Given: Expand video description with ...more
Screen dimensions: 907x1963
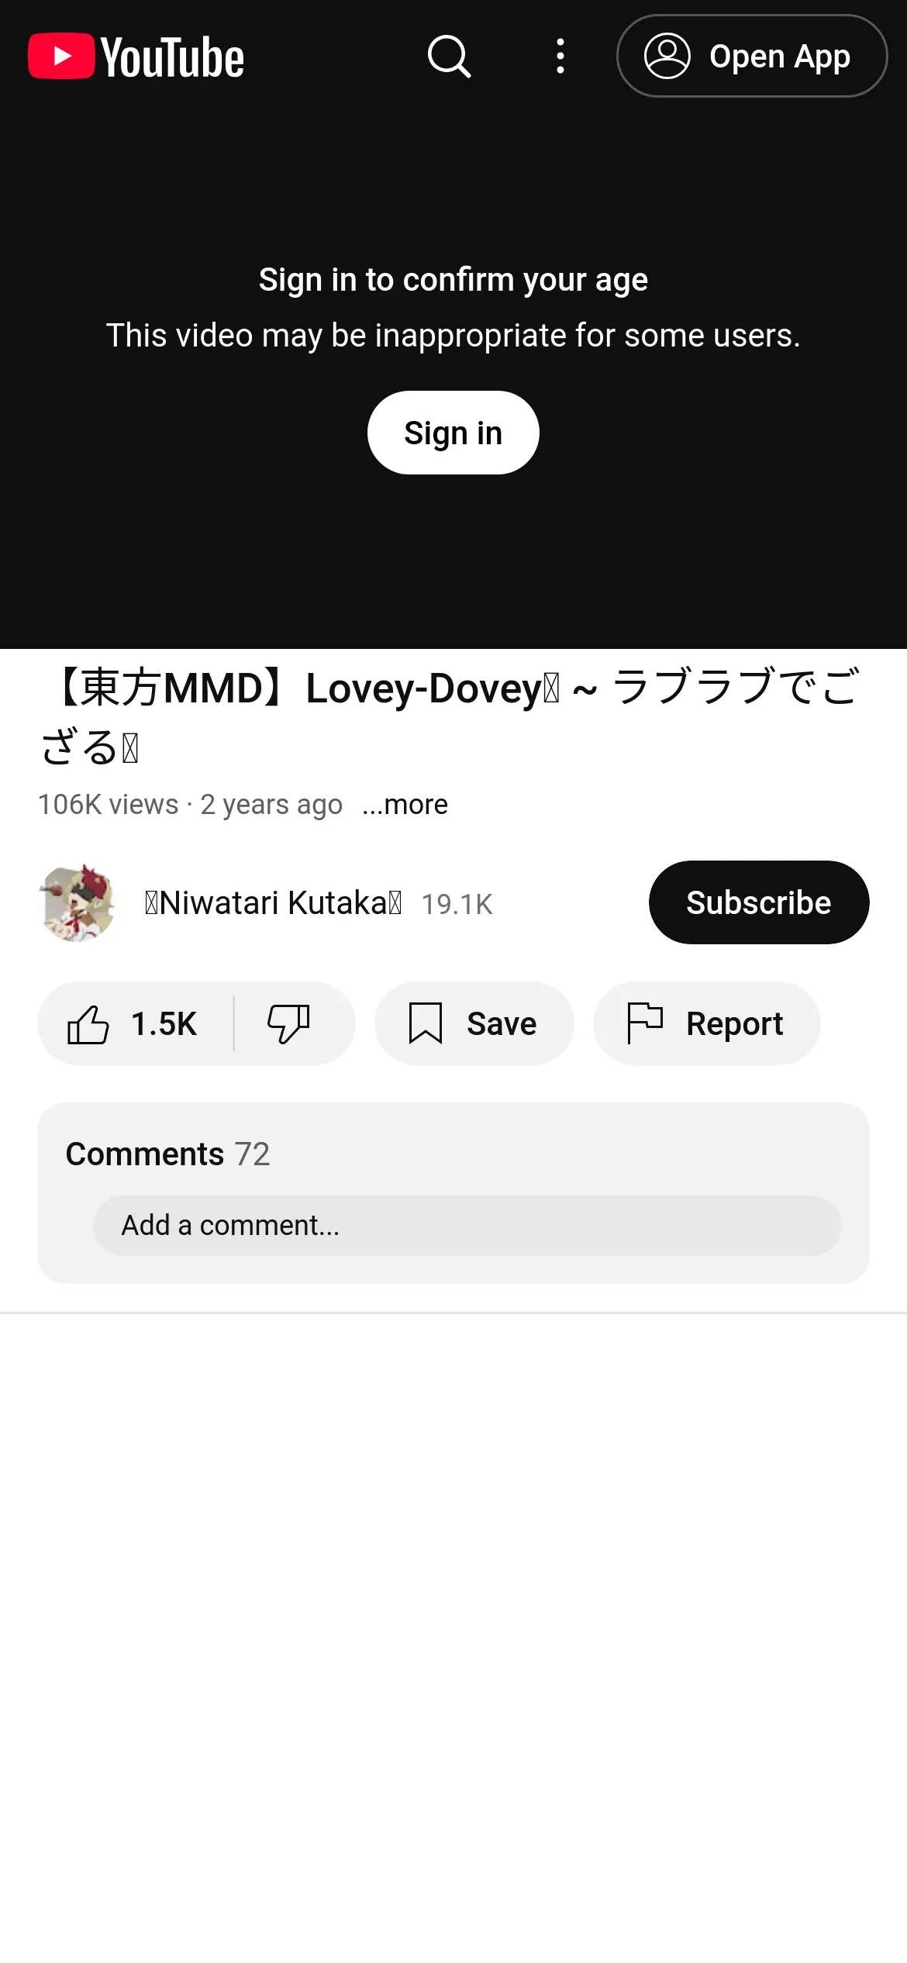Looking at the screenshot, I should (405, 805).
